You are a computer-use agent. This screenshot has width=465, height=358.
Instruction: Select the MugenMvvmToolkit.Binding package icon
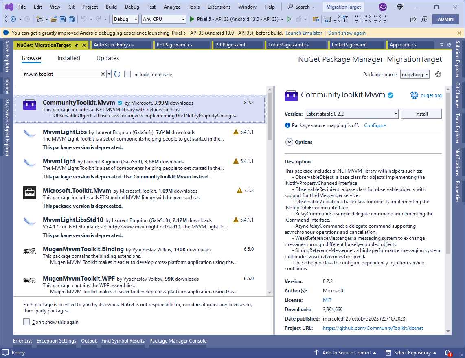coord(29,251)
